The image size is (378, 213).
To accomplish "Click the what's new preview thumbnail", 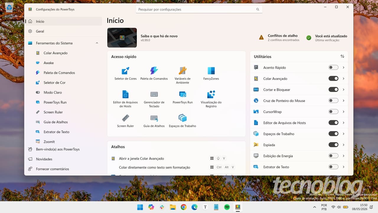I will pyautogui.click(x=122, y=38).
